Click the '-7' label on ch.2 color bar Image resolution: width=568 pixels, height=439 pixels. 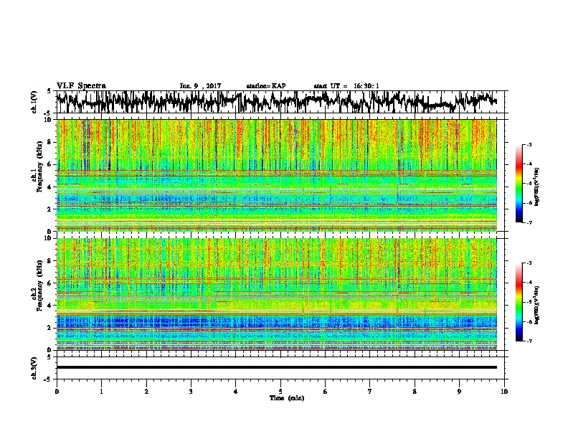[x=529, y=341]
